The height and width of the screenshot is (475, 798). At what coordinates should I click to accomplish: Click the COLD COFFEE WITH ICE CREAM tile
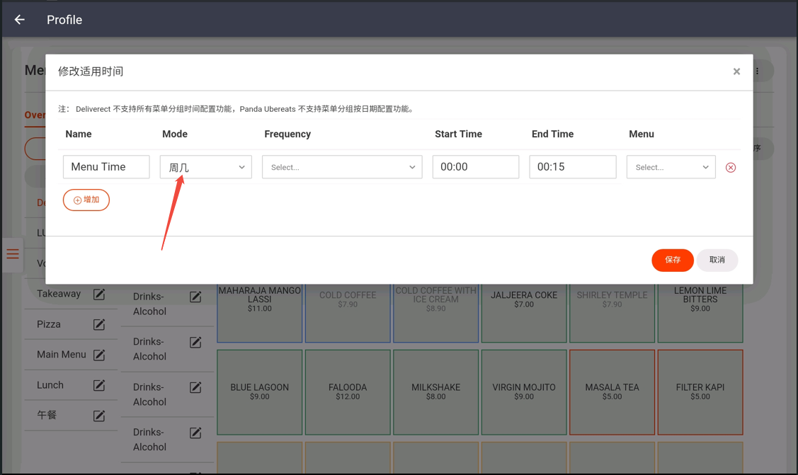coord(435,313)
